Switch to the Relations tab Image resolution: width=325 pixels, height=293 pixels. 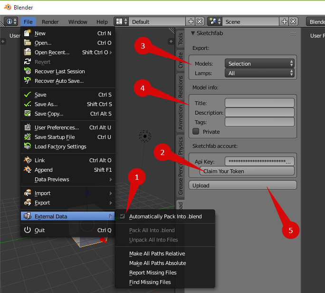click(181, 87)
